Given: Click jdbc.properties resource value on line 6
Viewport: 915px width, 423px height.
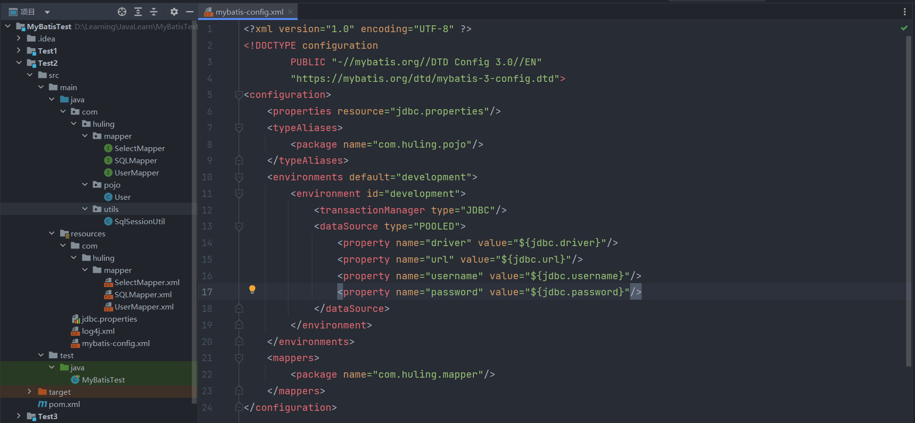Looking at the screenshot, I should (x=440, y=111).
